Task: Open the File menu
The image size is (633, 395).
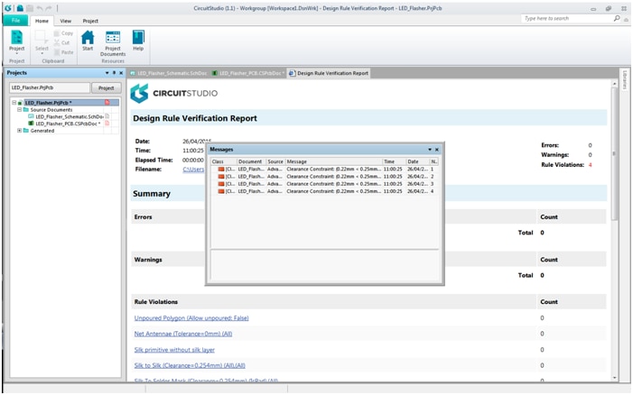Action: (x=15, y=20)
